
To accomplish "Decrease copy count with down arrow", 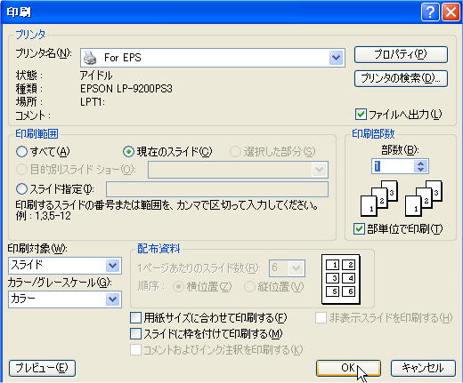I will 420,170.
